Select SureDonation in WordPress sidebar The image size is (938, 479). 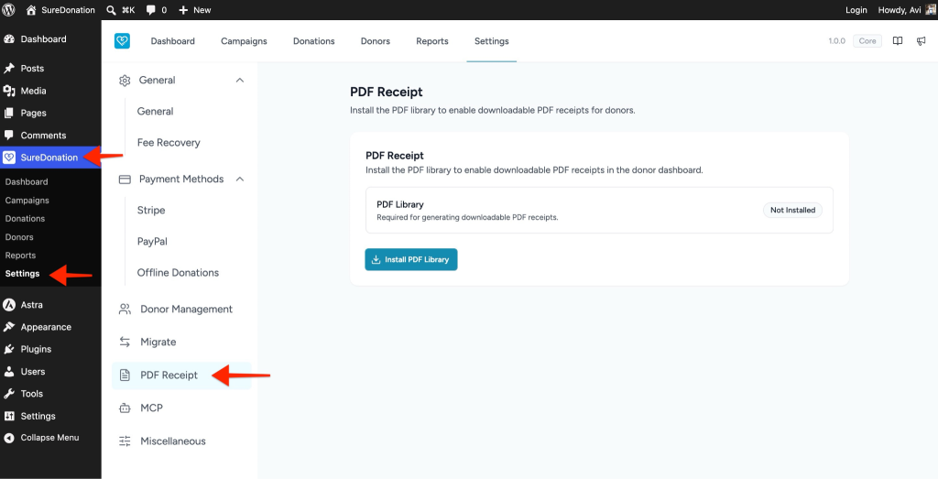point(50,158)
